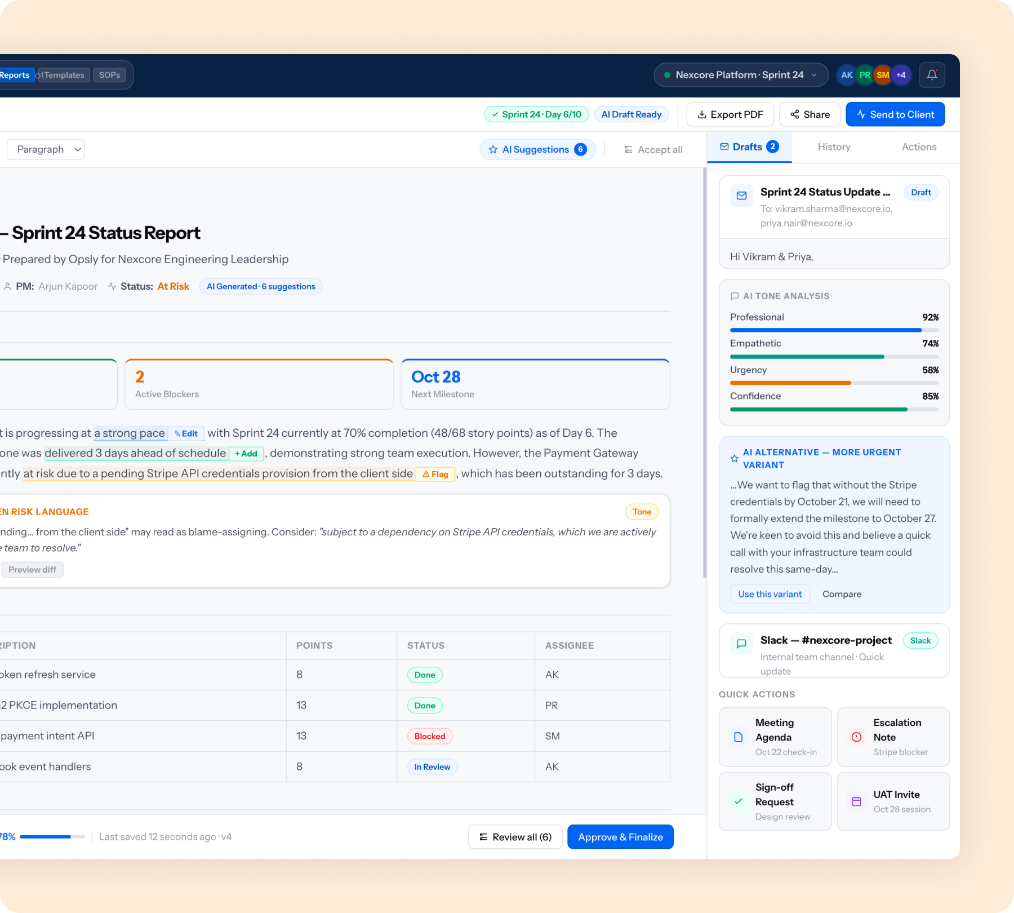Click the status pulse icon beside Status
The width and height of the screenshot is (1014, 913).
112,286
